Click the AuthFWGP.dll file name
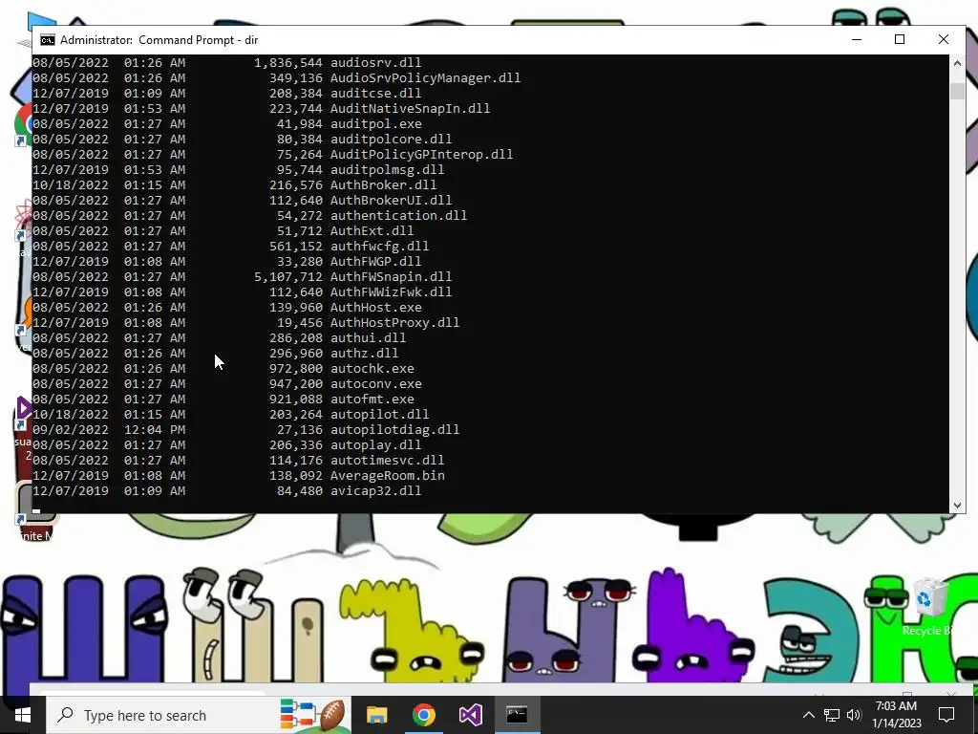 (x=375, y=262)
